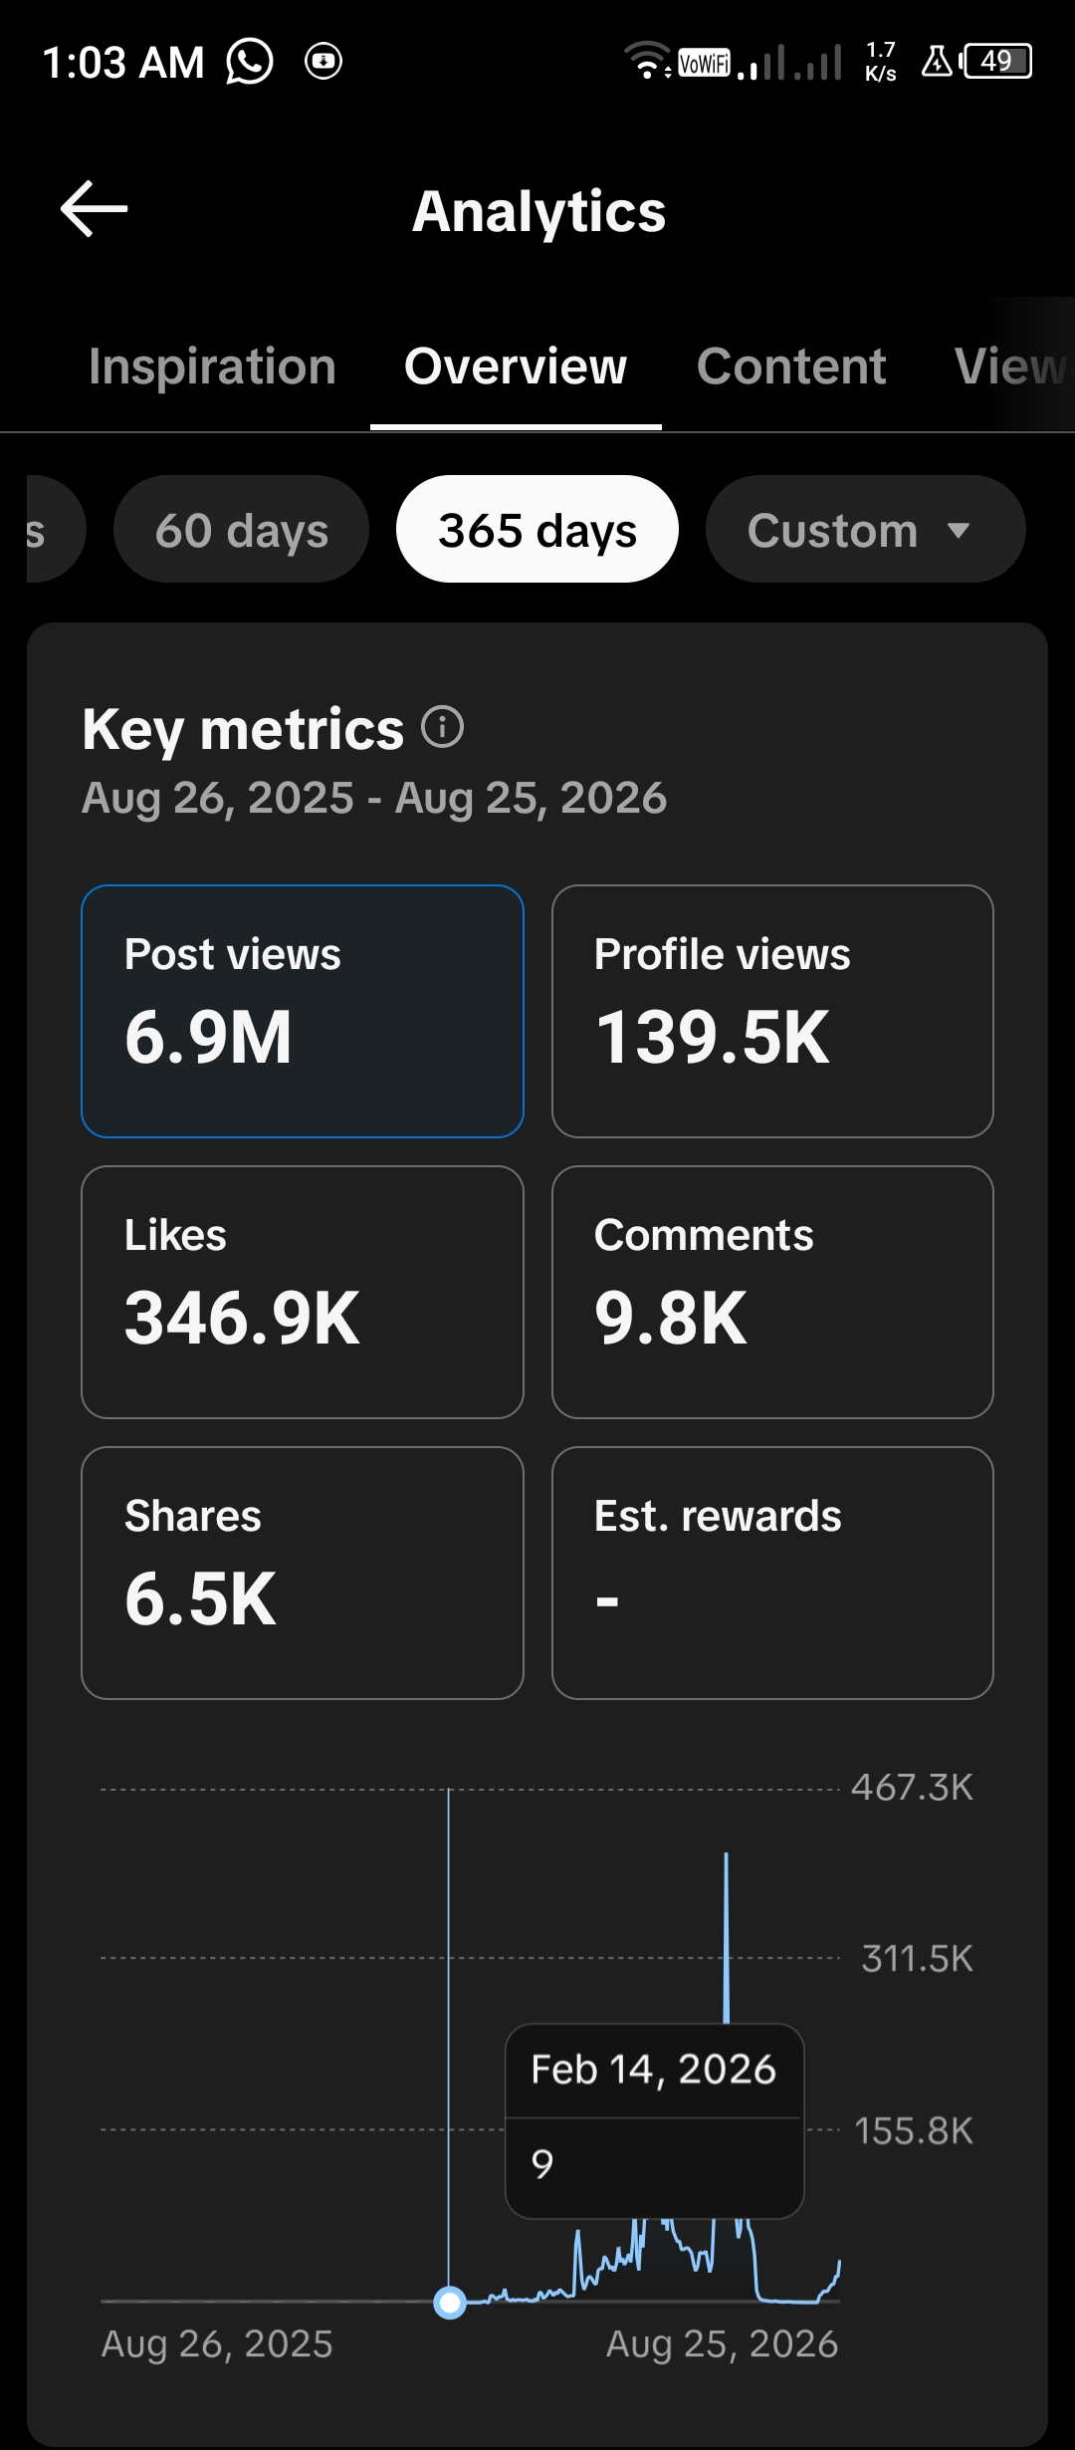Tap the battery indicator icon
1075x2450 pixels.
coord(996,62)
